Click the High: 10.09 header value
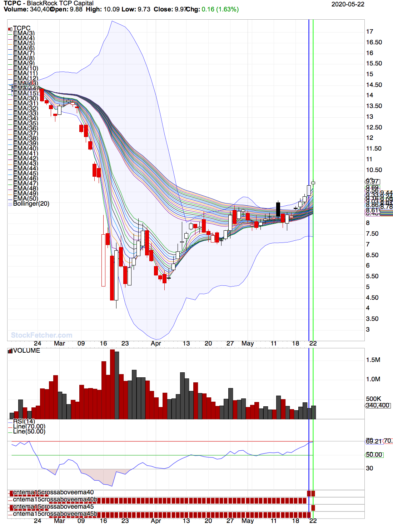393x524 pixels. point(103,9)
